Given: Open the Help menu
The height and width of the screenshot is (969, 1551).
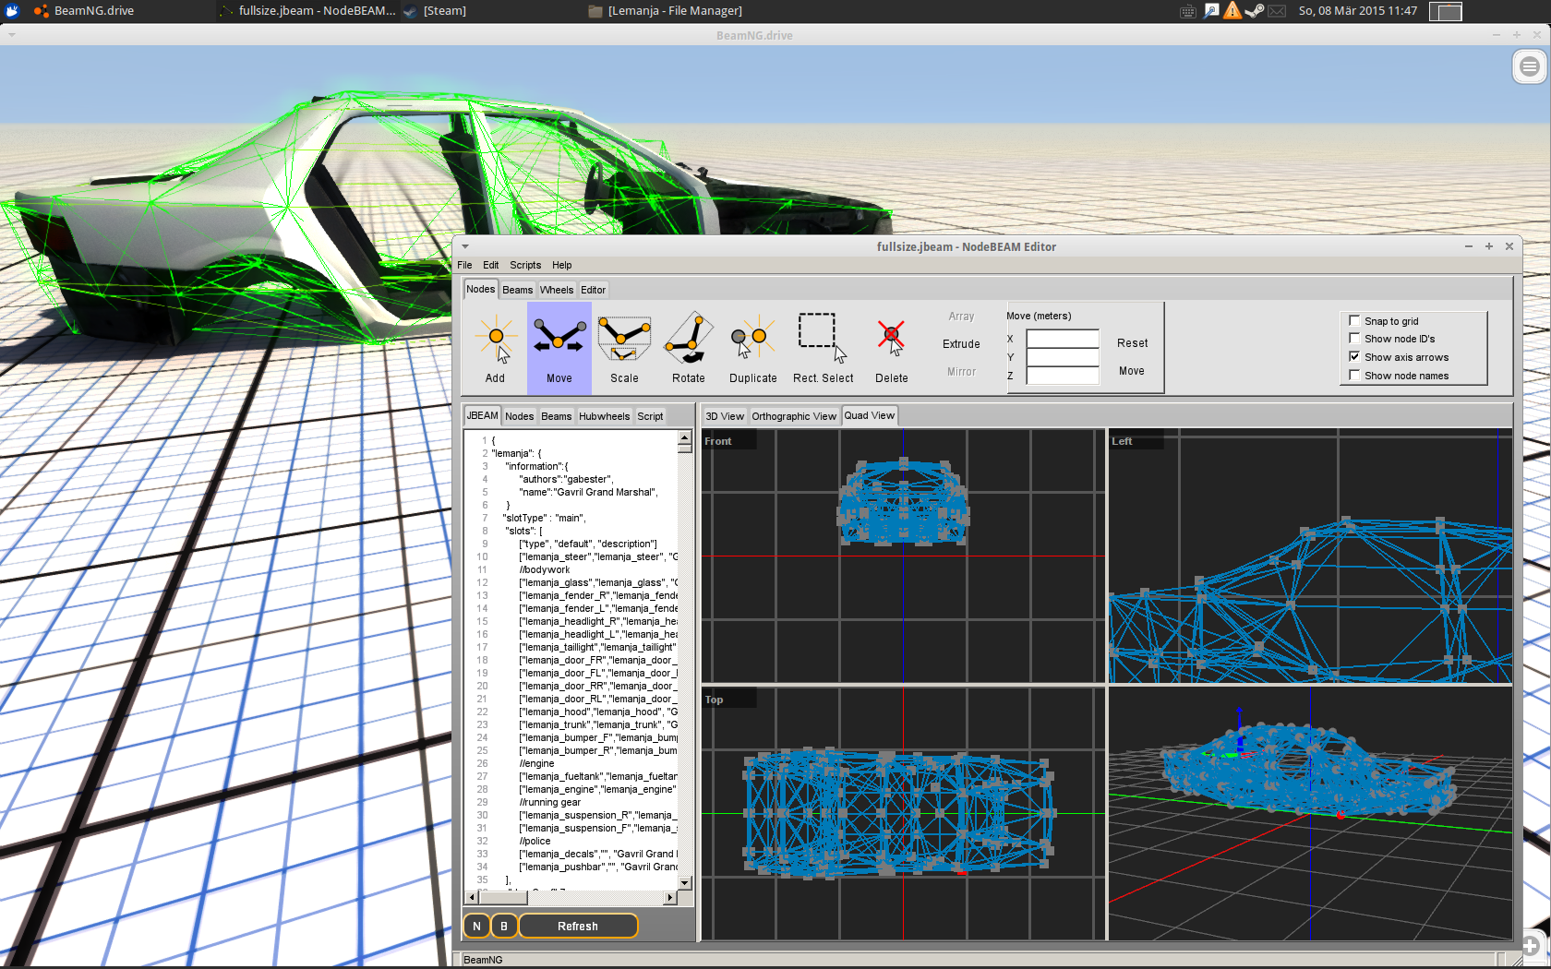Looking at the screenshot, I should [561, 265].
